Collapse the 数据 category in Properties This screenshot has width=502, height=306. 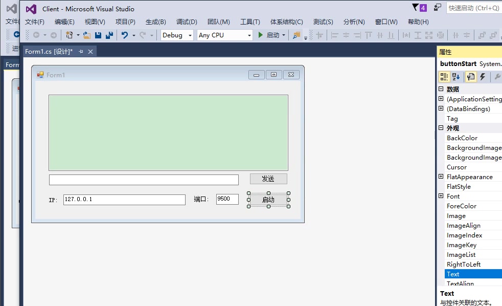point(440,89)
